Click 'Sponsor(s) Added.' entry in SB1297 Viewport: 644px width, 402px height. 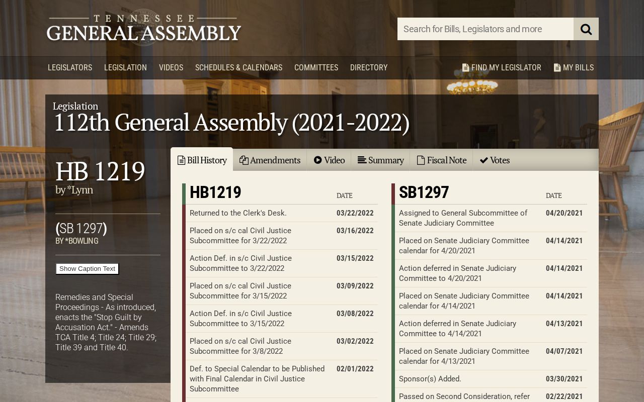point(430,379)
